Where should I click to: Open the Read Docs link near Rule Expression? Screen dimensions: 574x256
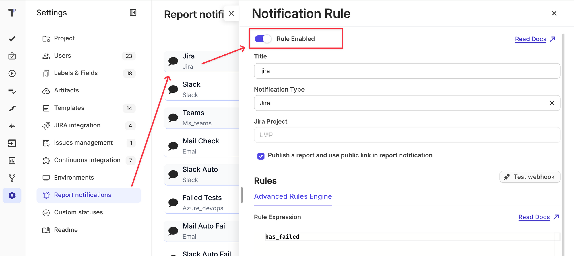coord(534,217)
